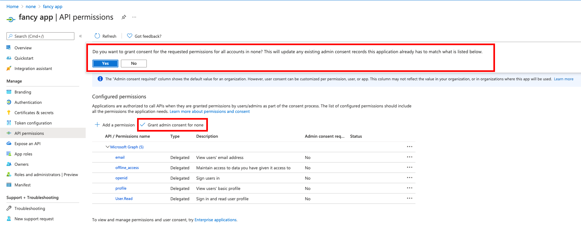Click the Refresh icon in toolbar

click(97, 36)
